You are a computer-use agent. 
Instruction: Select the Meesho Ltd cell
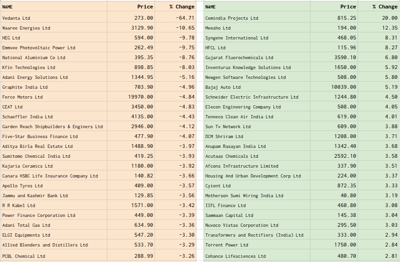click(x=257, y=28)
